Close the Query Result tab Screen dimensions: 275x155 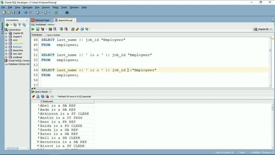(x=50, y=92)
